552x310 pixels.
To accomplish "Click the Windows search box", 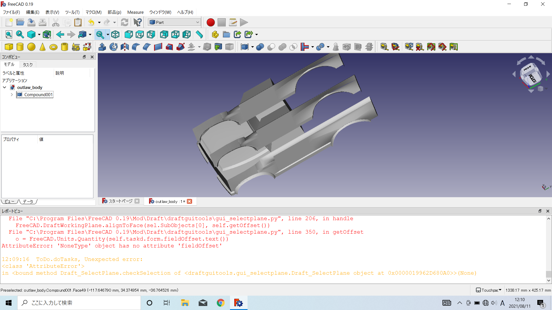I will point(79,303).
